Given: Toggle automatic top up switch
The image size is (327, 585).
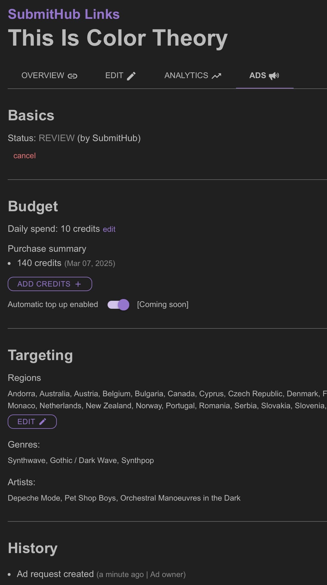Looking at the screenshot, I should tap(118, 305).
